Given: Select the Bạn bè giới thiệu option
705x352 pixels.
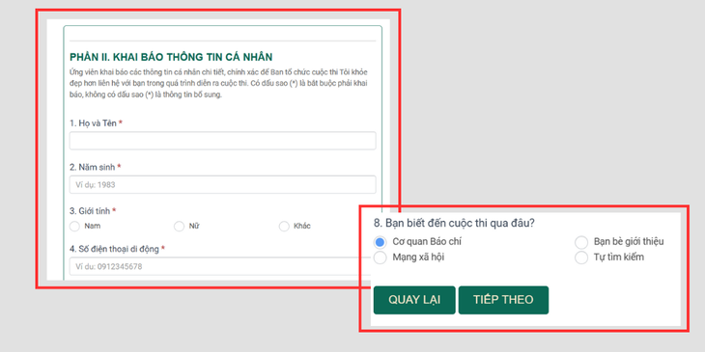Looking at the screenshot, I should coord(581,242).
